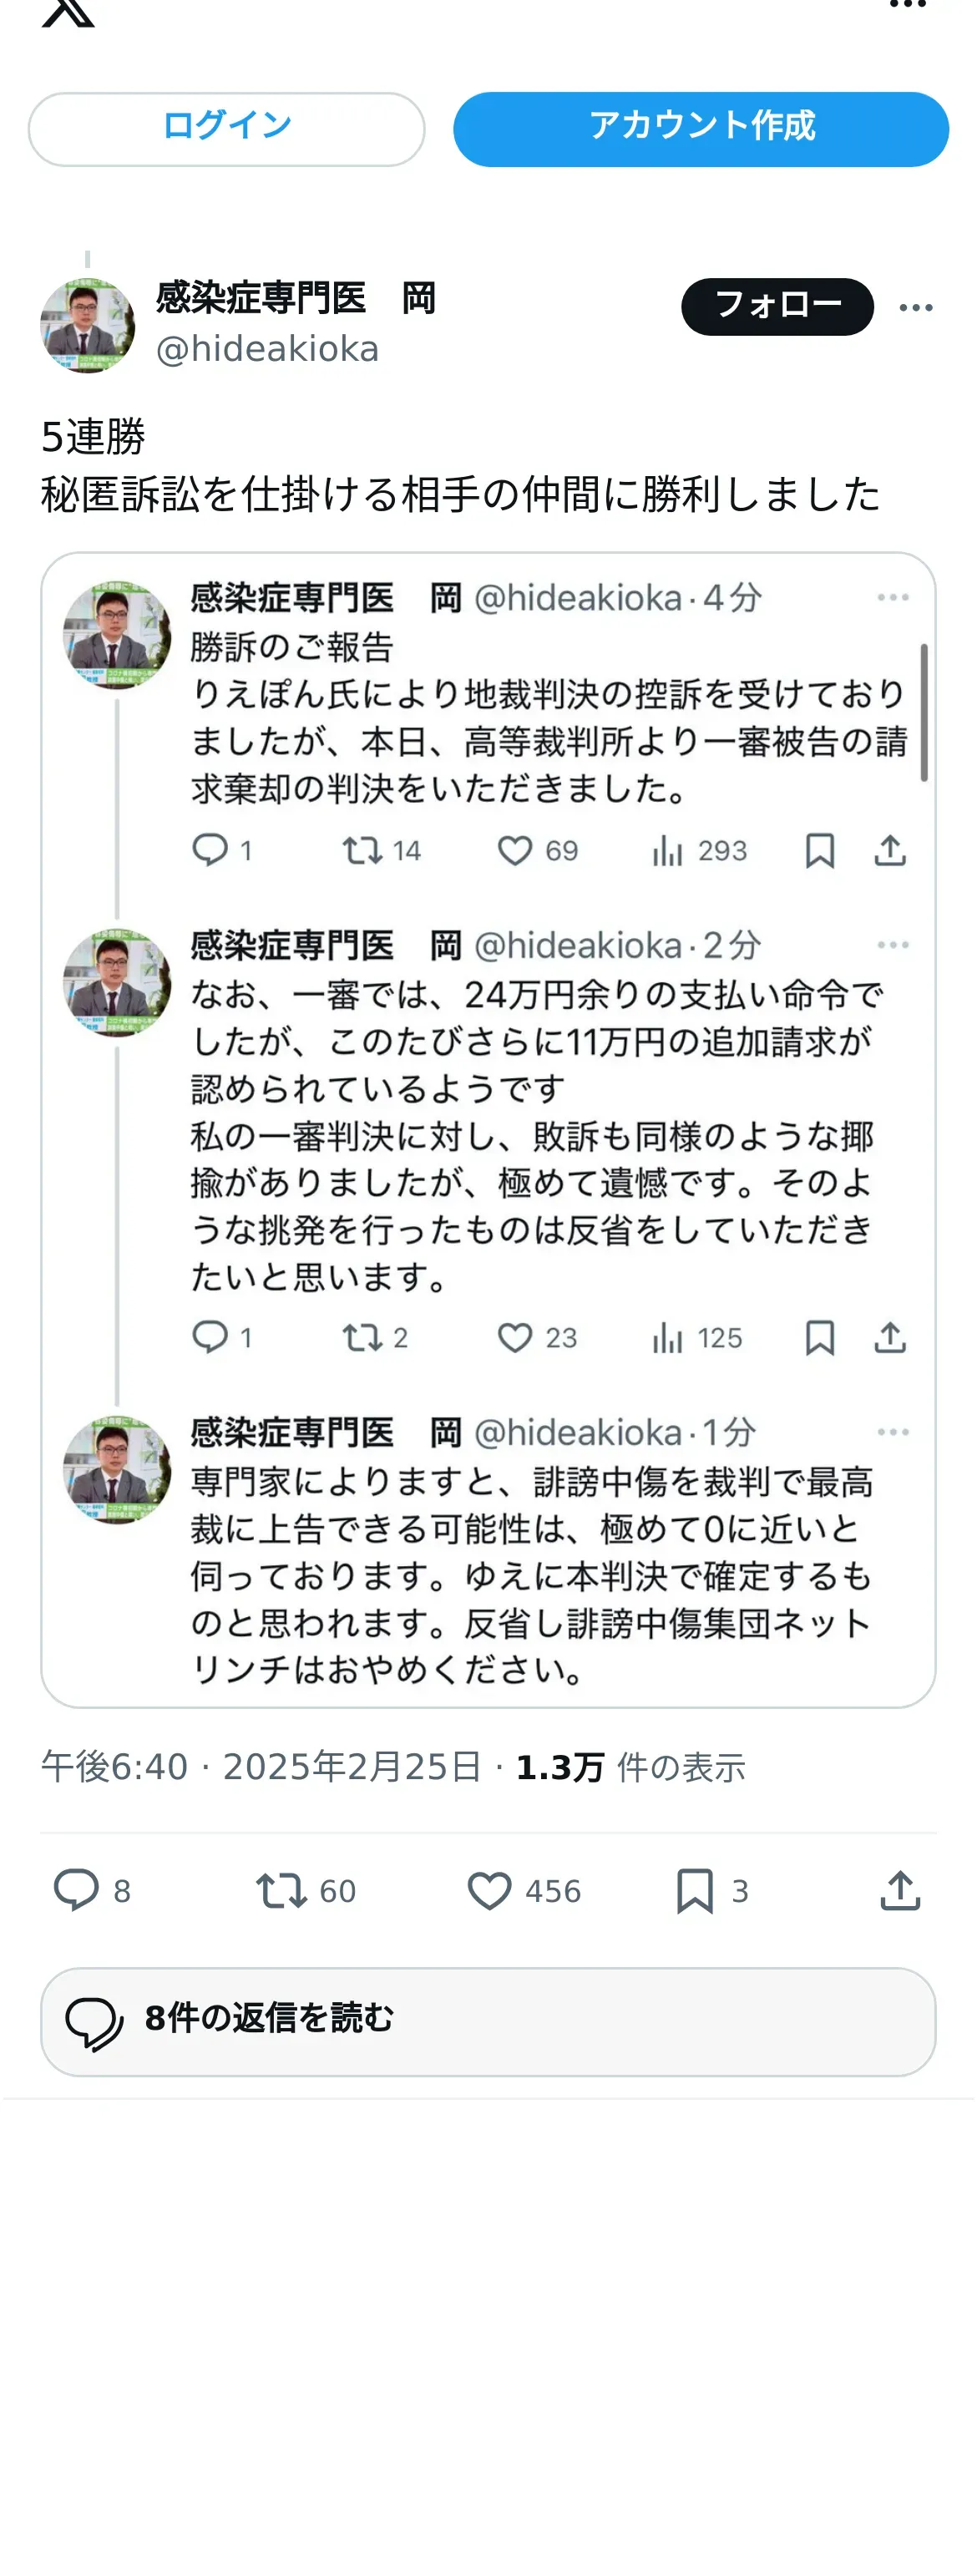The width and height of the screenshot is (977, 2576).
Task: Click the share icon on main post
Action: click(899, 1890)
